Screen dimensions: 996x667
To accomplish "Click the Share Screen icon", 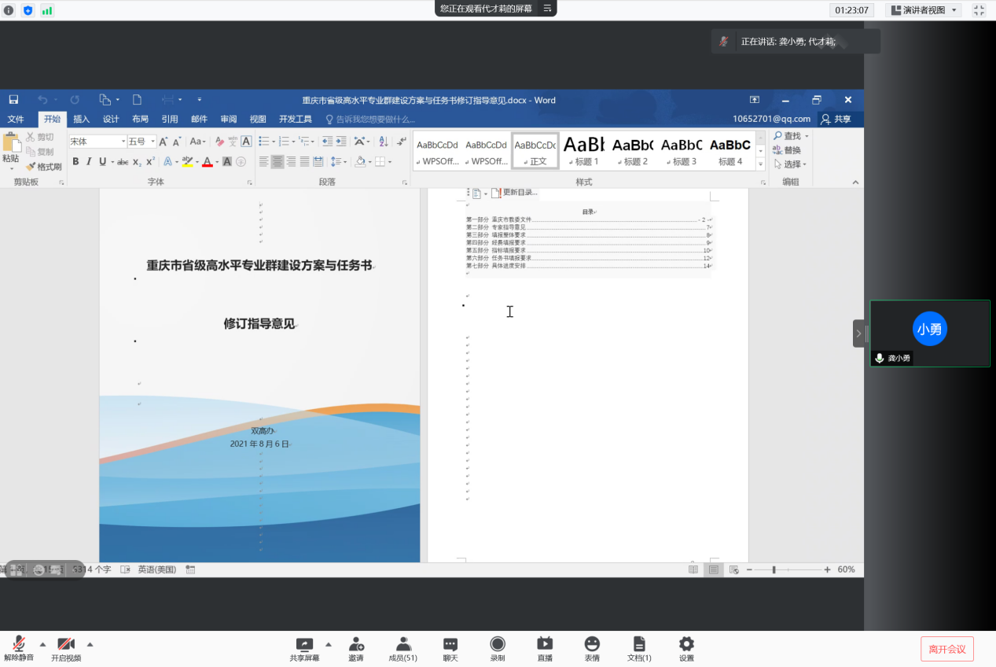I will tap(304, 644).
